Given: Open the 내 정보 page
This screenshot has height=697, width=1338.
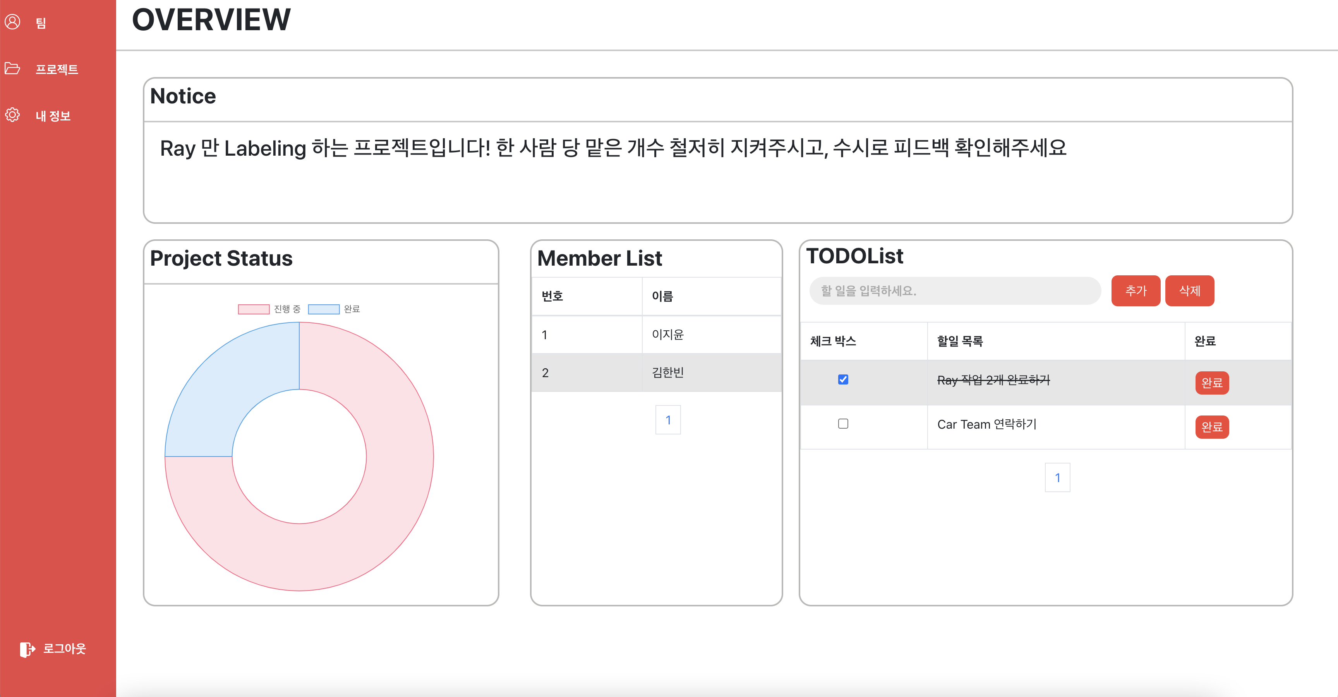Looking at the screenshot, I should (53, 115).
